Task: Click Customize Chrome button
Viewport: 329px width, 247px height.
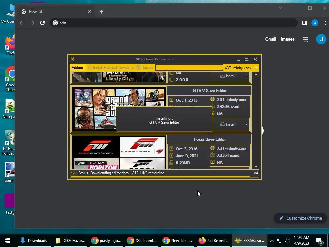Action: tap(300, 218)
